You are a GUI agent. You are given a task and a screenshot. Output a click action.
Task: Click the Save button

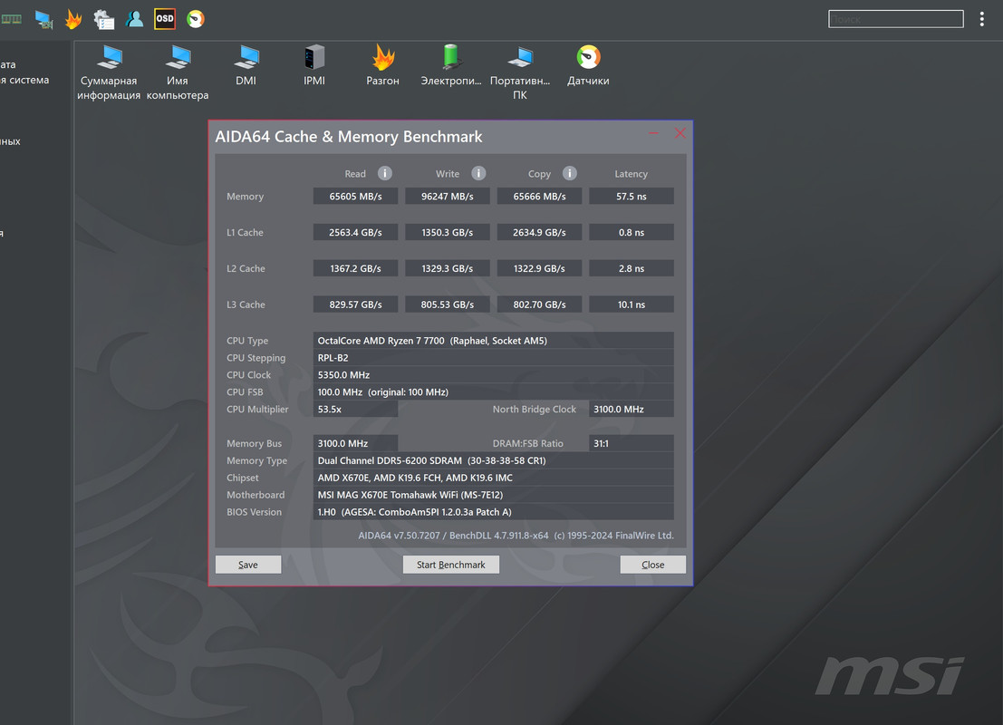click(x=248, y=565)
